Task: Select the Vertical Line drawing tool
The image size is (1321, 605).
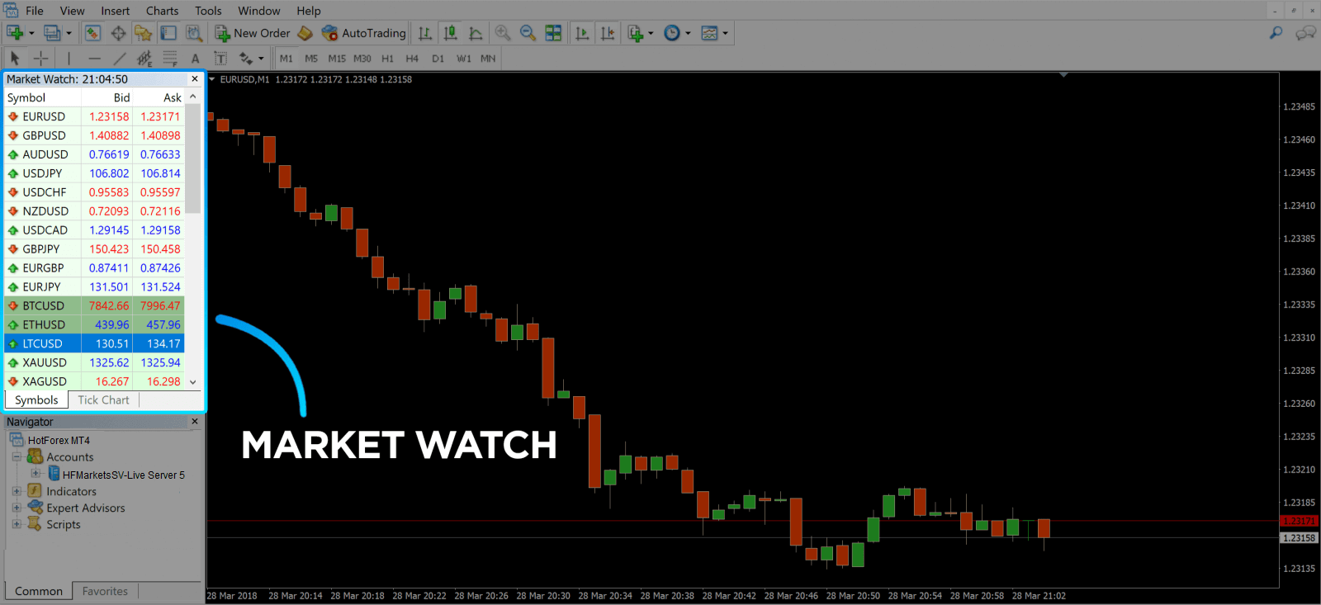Action: pos(69,59)
